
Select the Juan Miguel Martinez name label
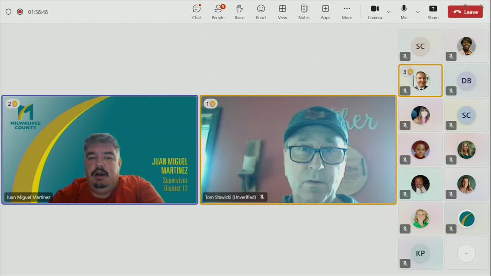28,197
